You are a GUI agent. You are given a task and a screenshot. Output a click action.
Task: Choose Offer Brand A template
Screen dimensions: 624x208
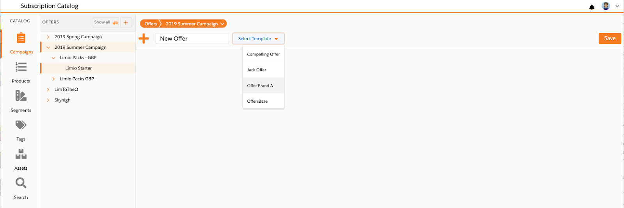click(x=263, y=85)
